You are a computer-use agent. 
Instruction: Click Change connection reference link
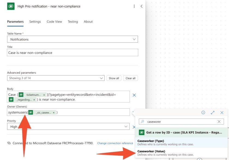tap(115, 143)
